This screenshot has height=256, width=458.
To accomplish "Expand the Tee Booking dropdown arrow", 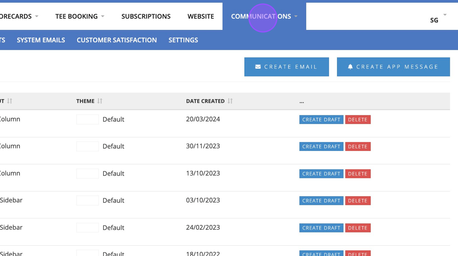I will 103,16.
